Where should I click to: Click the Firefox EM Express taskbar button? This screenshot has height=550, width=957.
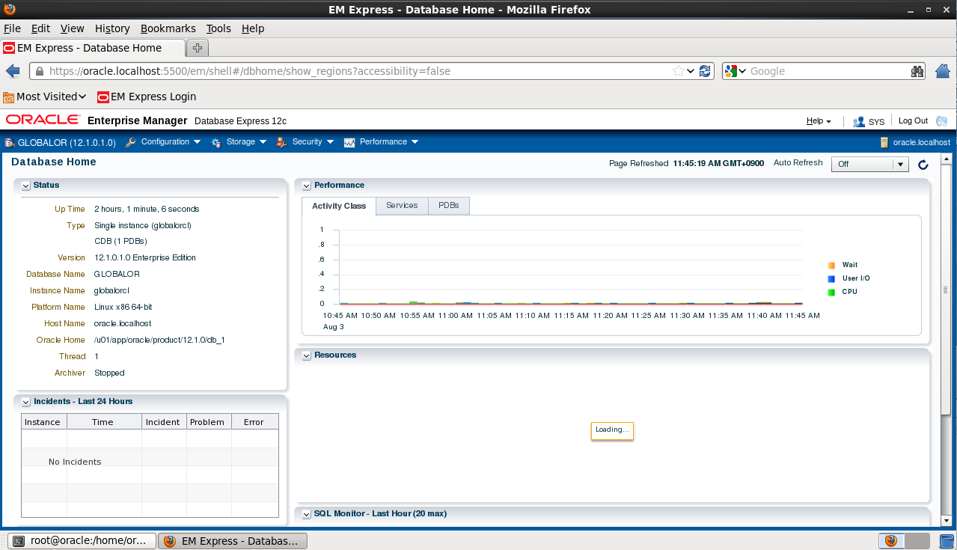pos(233,540)
